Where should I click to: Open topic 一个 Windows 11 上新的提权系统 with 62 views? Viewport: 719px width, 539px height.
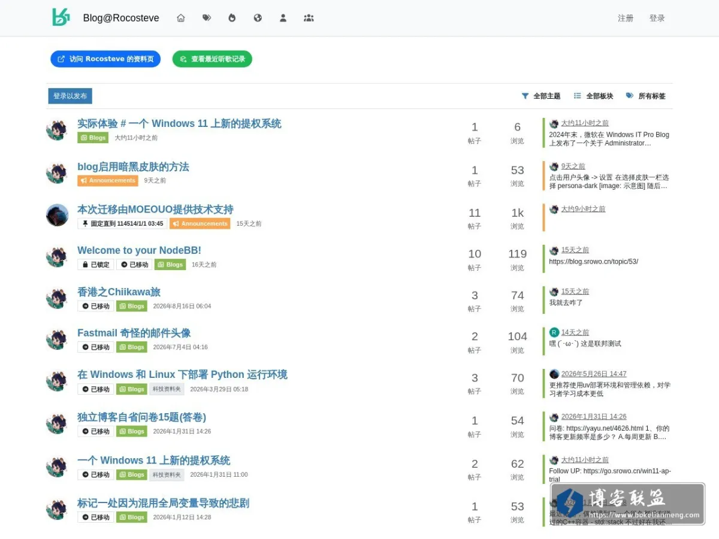point(153,460)
